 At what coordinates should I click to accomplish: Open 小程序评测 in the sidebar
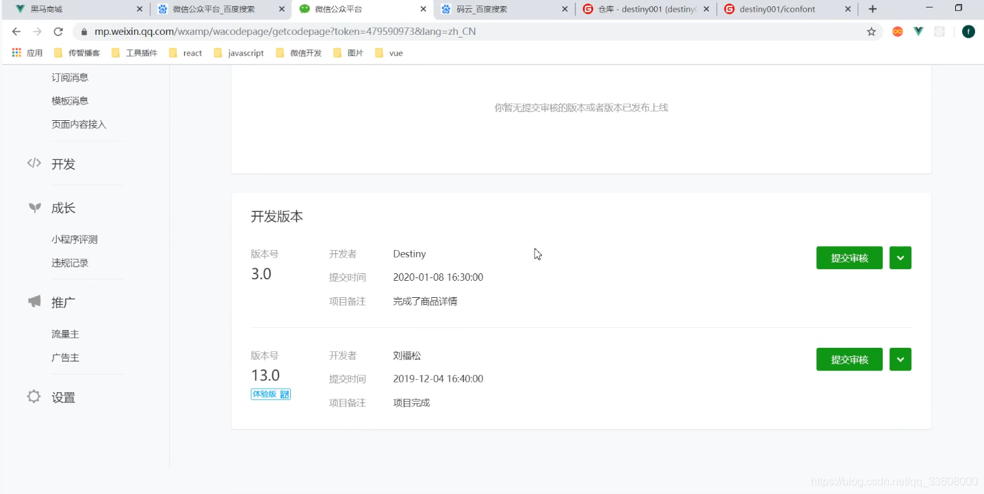(75, 240)
